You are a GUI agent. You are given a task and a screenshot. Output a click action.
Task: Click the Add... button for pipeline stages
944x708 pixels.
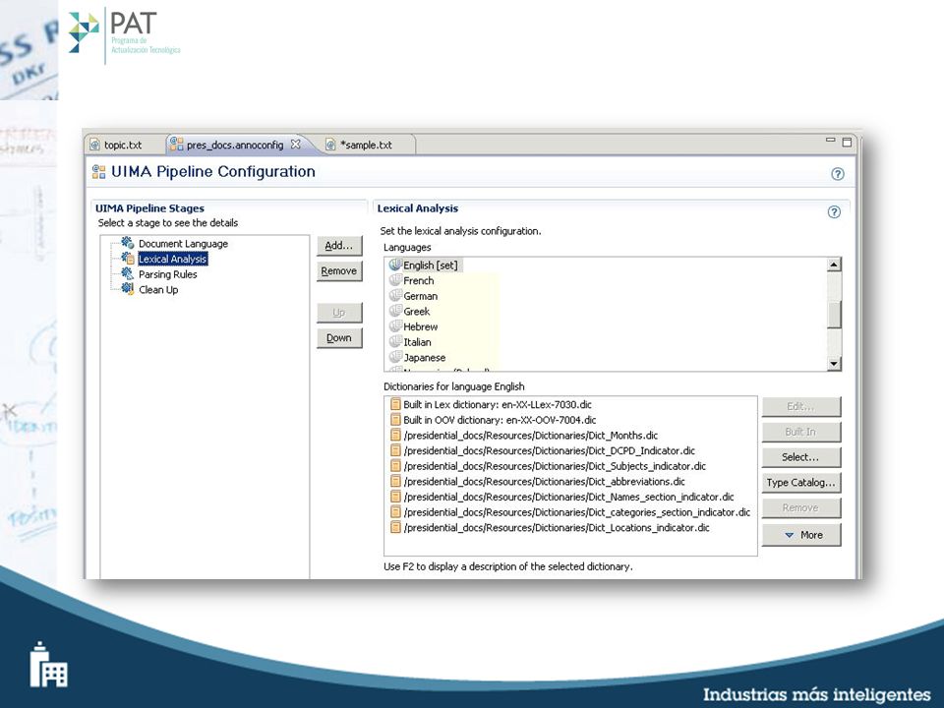[x=339, y=246]
